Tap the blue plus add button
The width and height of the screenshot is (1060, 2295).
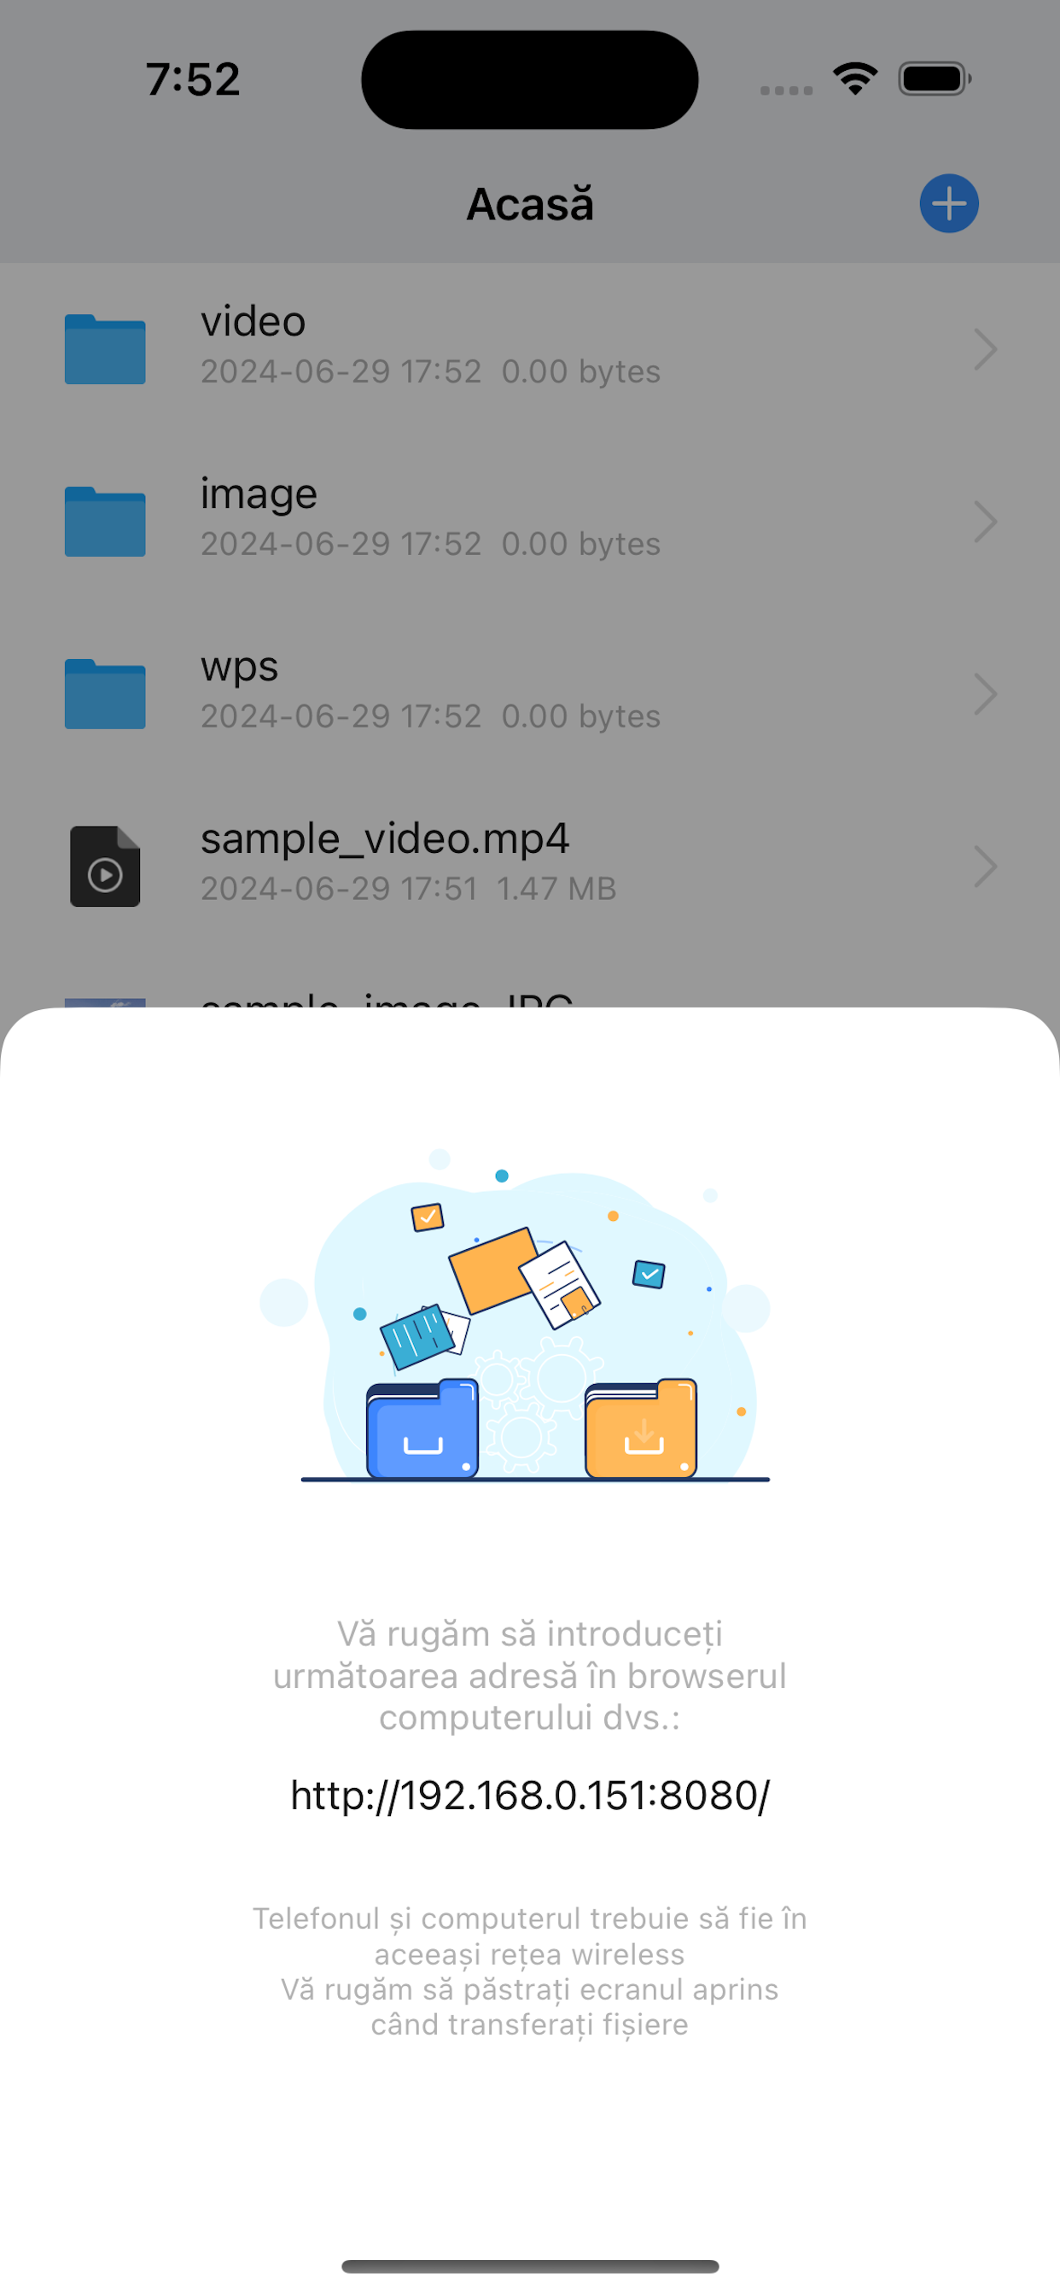pyautogui.click(x=949, y=203)
